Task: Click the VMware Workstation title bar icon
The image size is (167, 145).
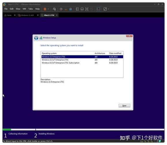Action: [x=5, y=4]
